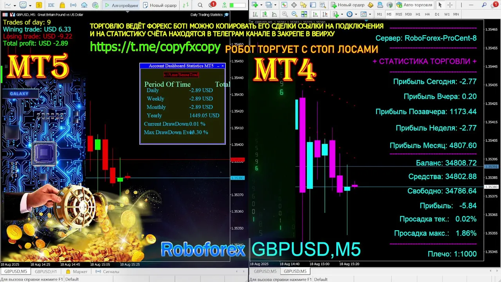Image resolution: width=501 pixels, height=282 pixels.
Task: Open MetaEditor via the MT5 IDE icon
Action: (51, 5)
